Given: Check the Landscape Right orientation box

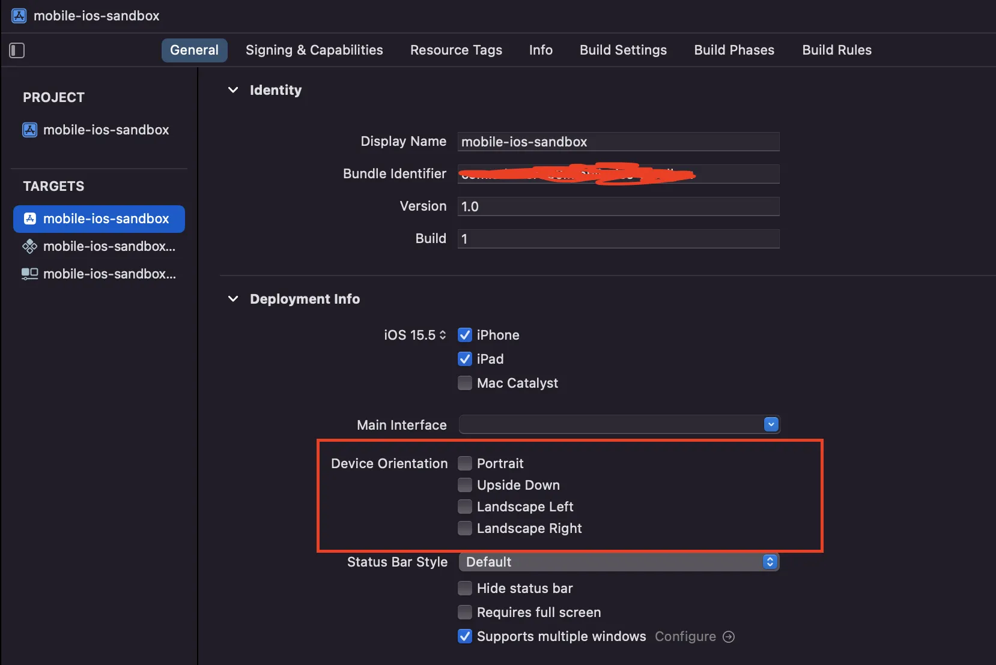Looking at the screenshot, I should coord(465,528).
